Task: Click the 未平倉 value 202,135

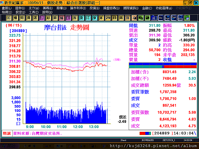Action: 188,55
